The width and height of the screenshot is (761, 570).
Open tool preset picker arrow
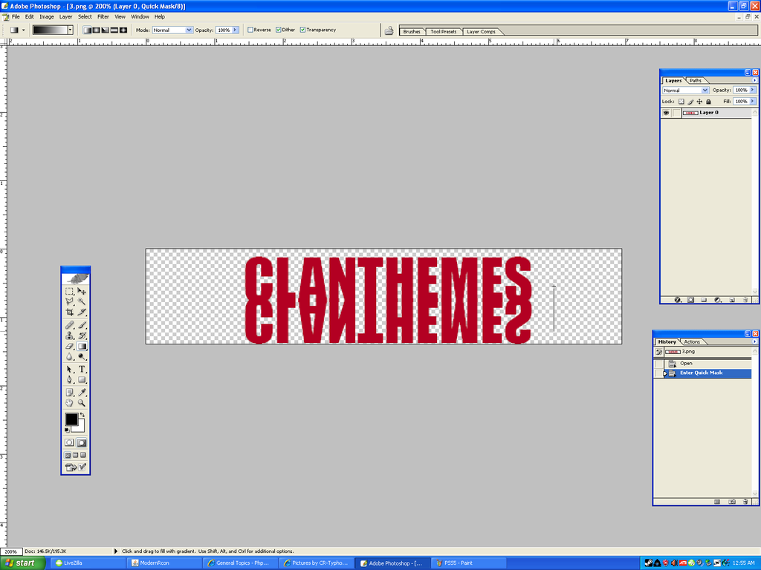pyautogui.click(x=23, y=30)
